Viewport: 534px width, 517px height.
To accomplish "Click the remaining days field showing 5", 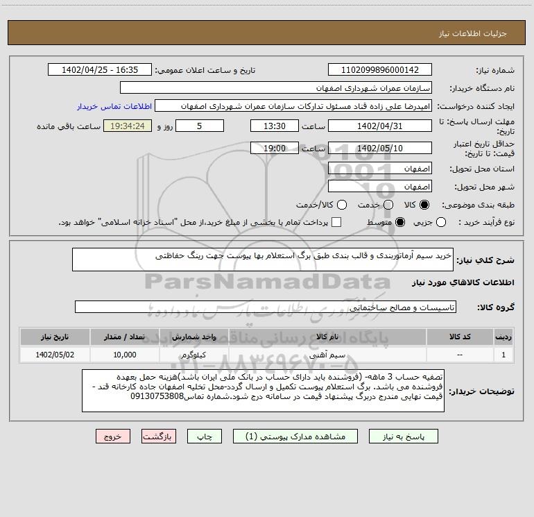I will 200,126.
